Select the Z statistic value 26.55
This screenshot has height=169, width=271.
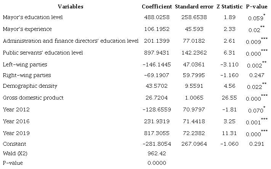coord(229,98)
